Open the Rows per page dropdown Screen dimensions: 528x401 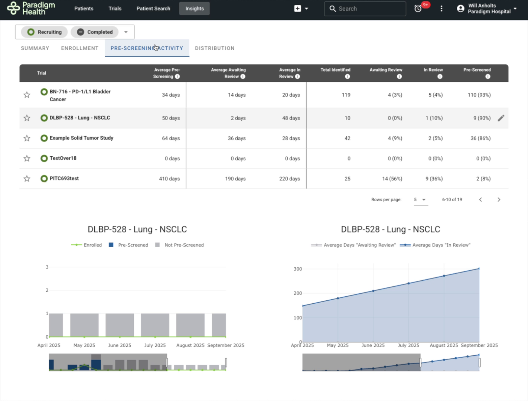[x=420, y=200]
